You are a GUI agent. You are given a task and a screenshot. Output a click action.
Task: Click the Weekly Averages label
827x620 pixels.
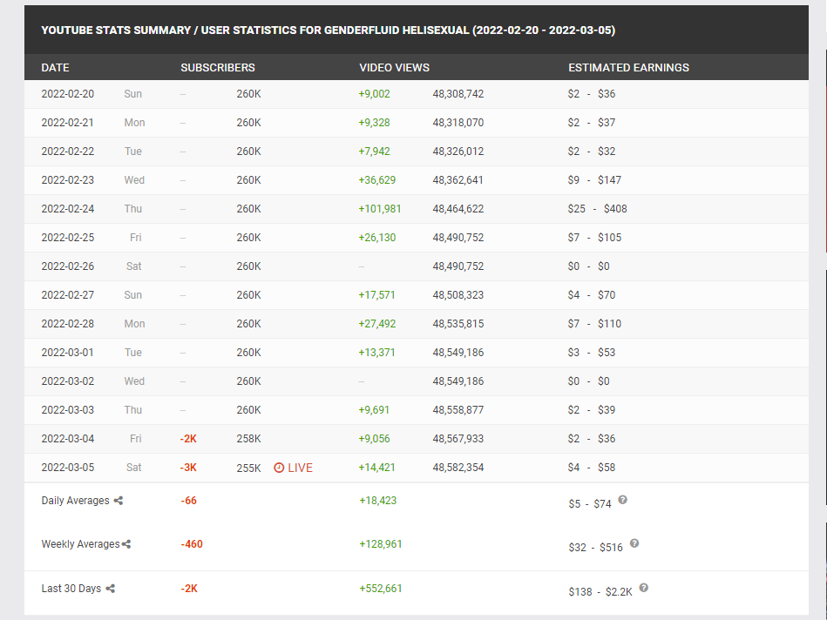click(81, 544)
